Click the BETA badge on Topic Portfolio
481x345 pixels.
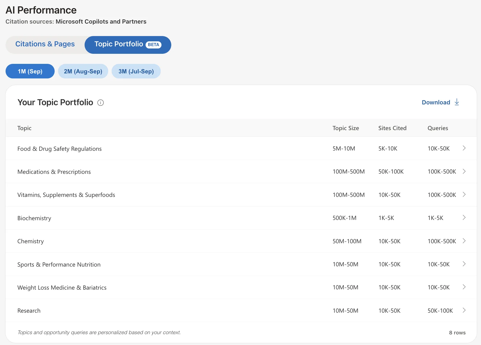(x=153, y=45)
